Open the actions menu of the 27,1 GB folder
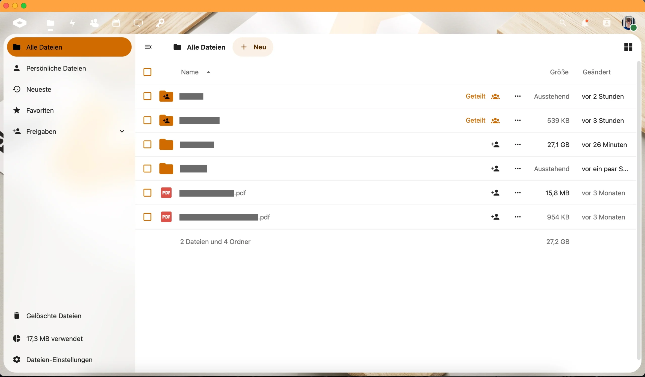The width and height of the screenshot is (645, 377). coord(518,145)
